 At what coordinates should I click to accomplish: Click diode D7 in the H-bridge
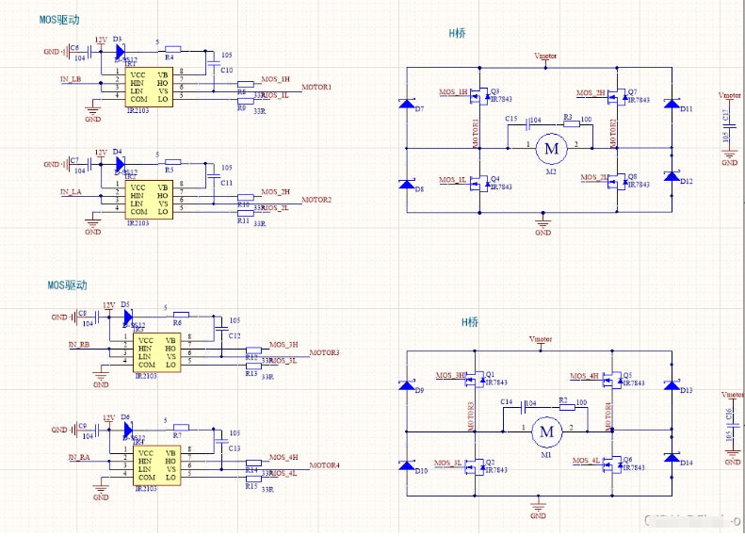point(407,103)
